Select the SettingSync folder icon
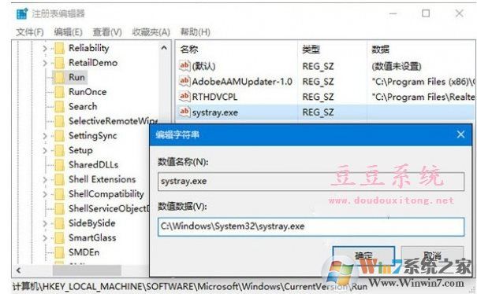Image resolution: width=477 pixels, height=294 pixels. (x=60, y=136)
